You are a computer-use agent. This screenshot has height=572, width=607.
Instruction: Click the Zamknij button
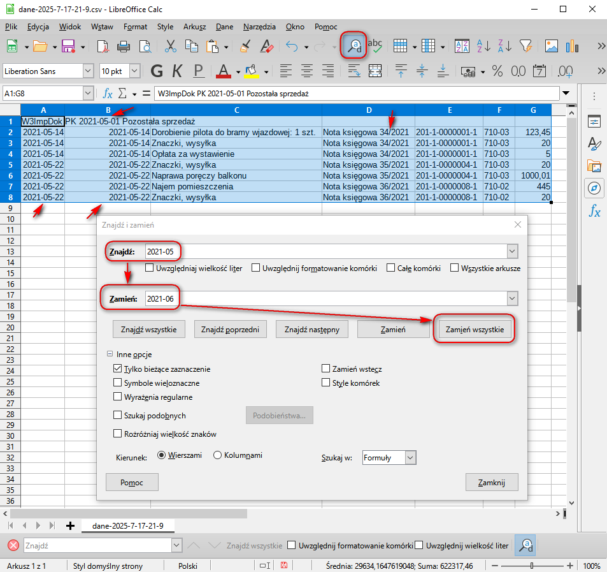click(491, 483)
